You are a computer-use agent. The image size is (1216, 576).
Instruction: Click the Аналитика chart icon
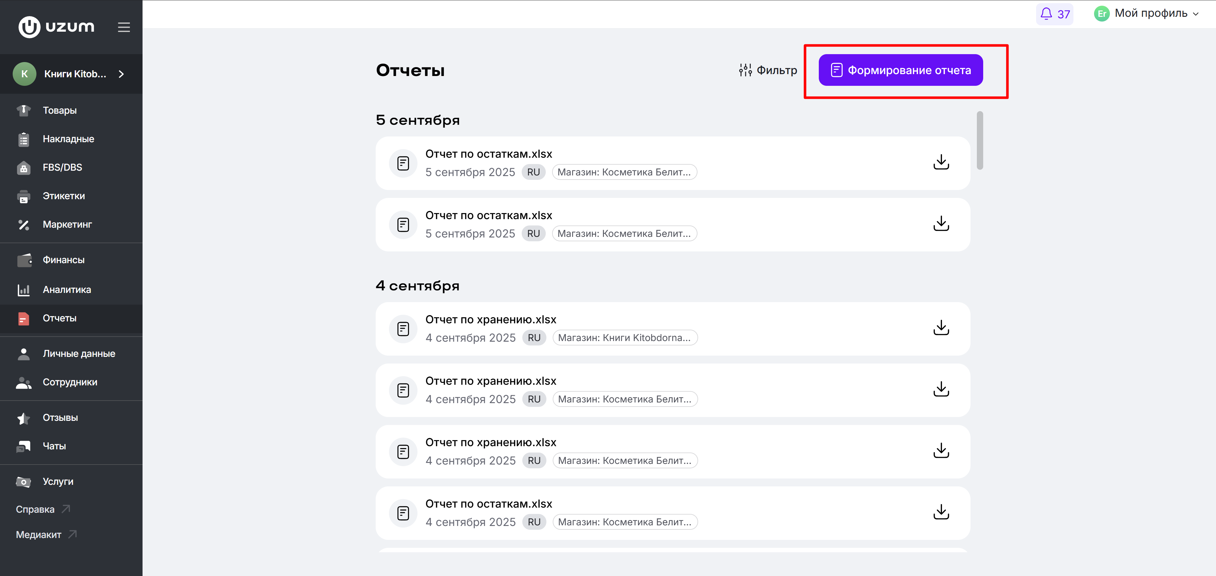pyautogui.click(x=24, y=290)
